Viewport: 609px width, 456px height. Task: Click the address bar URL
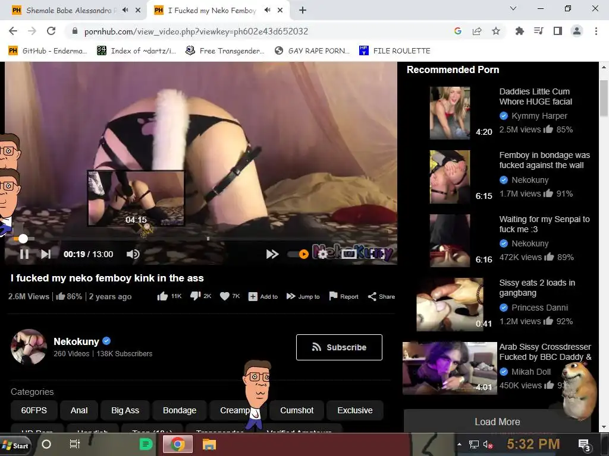coord(196,31)
